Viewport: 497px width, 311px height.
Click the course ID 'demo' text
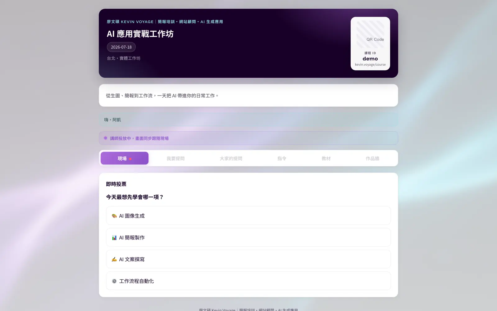pos(370,58)
